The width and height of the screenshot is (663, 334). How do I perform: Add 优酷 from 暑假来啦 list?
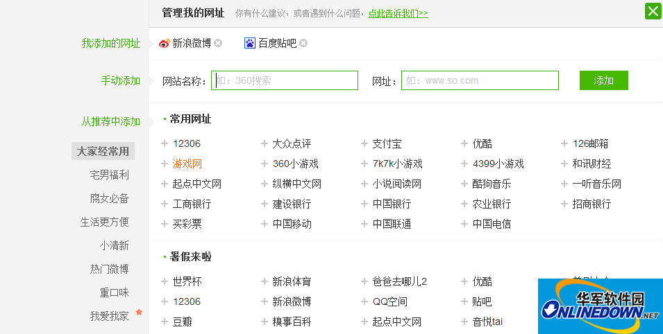pos(482,281)
